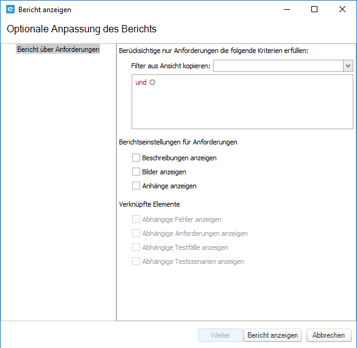Maximize the Bericht anzeigen window
This screenshot has height=348, width=357.
point(314,10)
